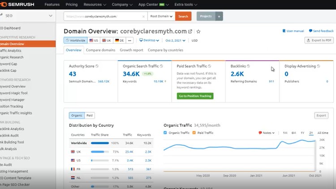Select the UK database filter
Screen dimensions: 336x189
[x=107, y=40]
